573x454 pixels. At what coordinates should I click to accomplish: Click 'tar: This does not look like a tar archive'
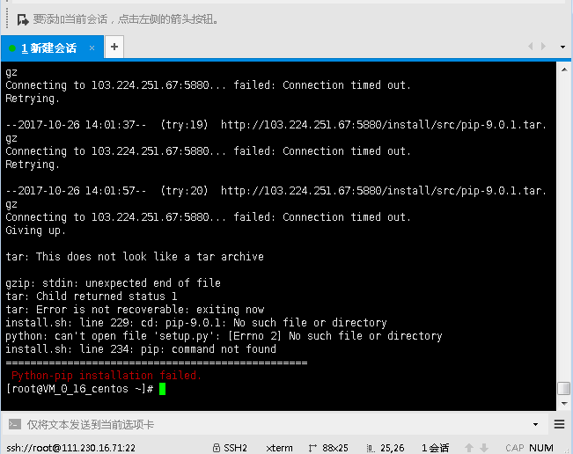(x=135, y=257)
